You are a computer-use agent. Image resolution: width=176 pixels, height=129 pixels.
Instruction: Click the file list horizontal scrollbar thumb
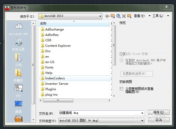click(x=58, y=100)
